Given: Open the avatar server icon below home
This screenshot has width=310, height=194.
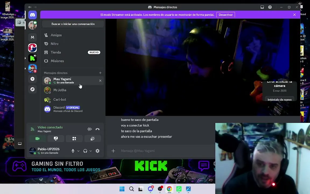Looking at the screenshot, I should pos(32,25).
